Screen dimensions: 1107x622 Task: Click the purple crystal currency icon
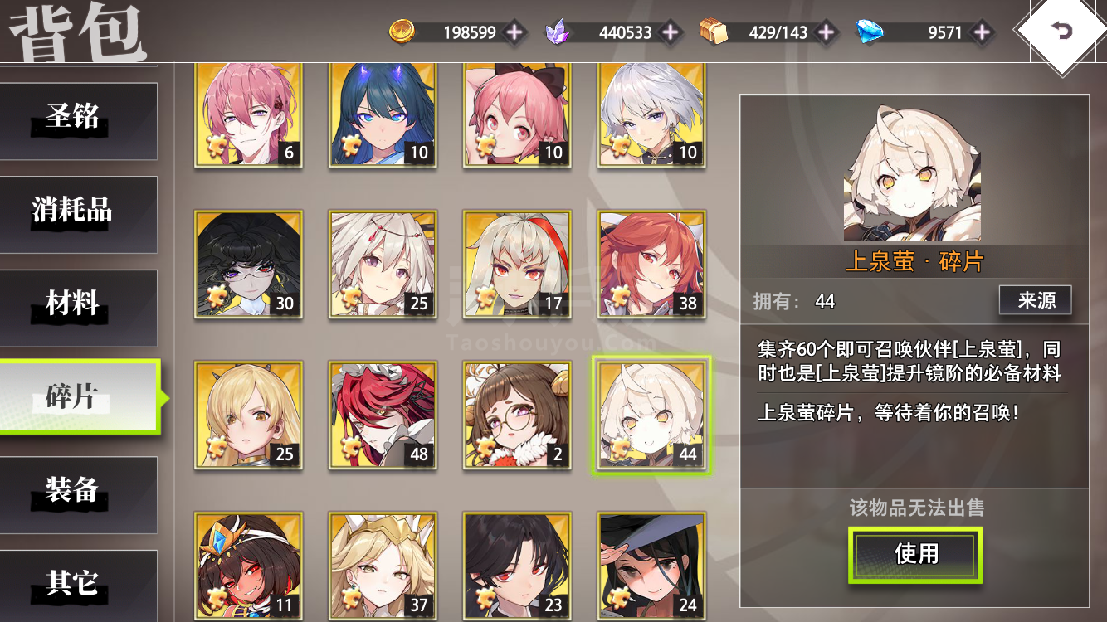[558, 32]
